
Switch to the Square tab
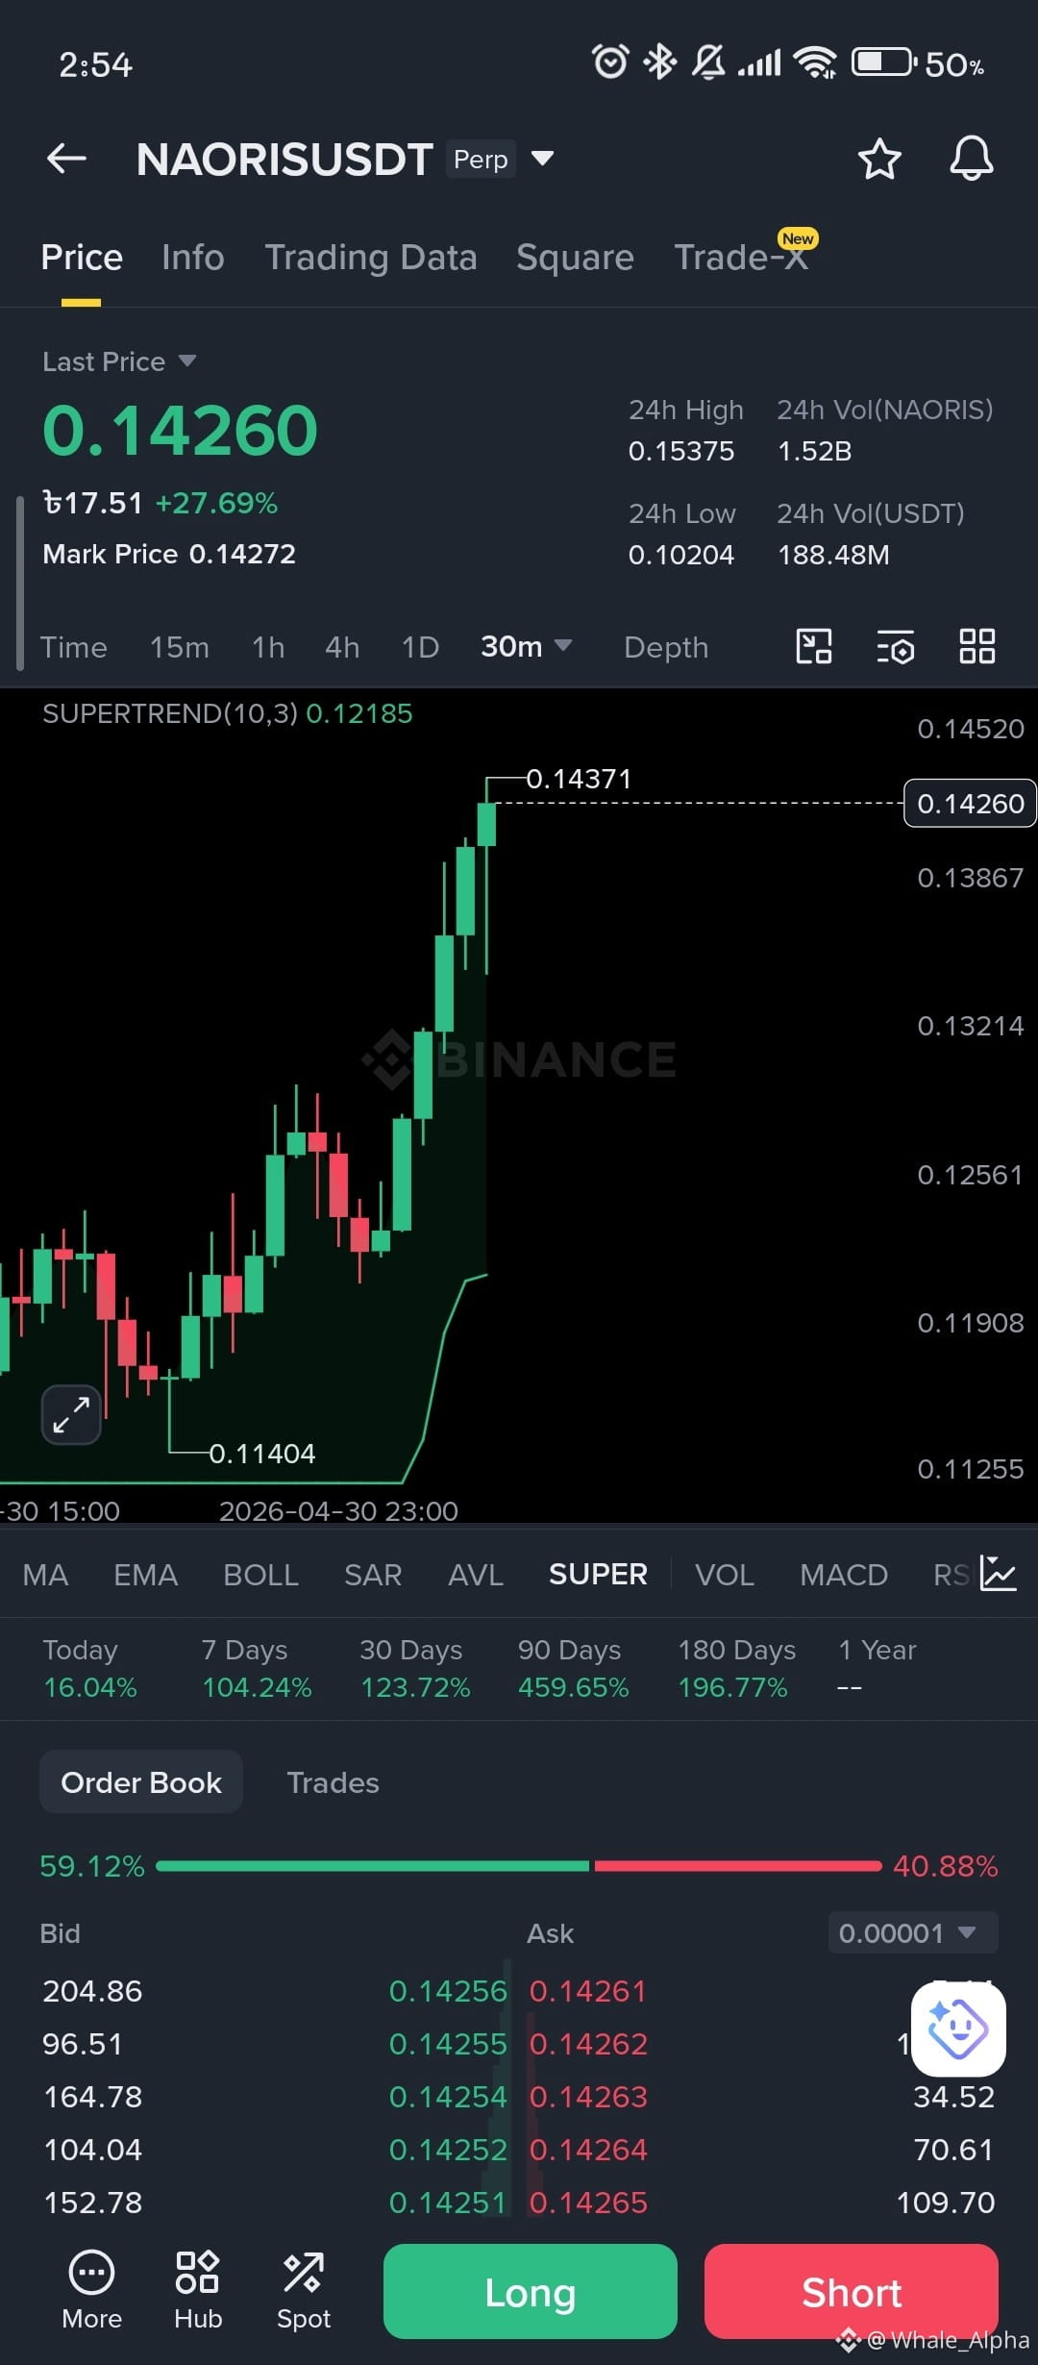point(575,258)
